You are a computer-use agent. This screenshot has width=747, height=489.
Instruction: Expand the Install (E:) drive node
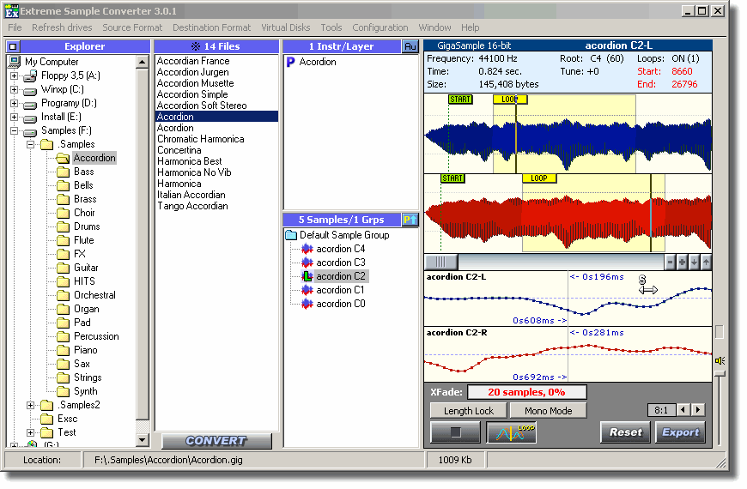point(15,118)
